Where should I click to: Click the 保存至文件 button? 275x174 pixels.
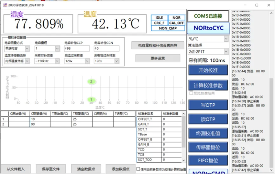click(x=51, y=169)
